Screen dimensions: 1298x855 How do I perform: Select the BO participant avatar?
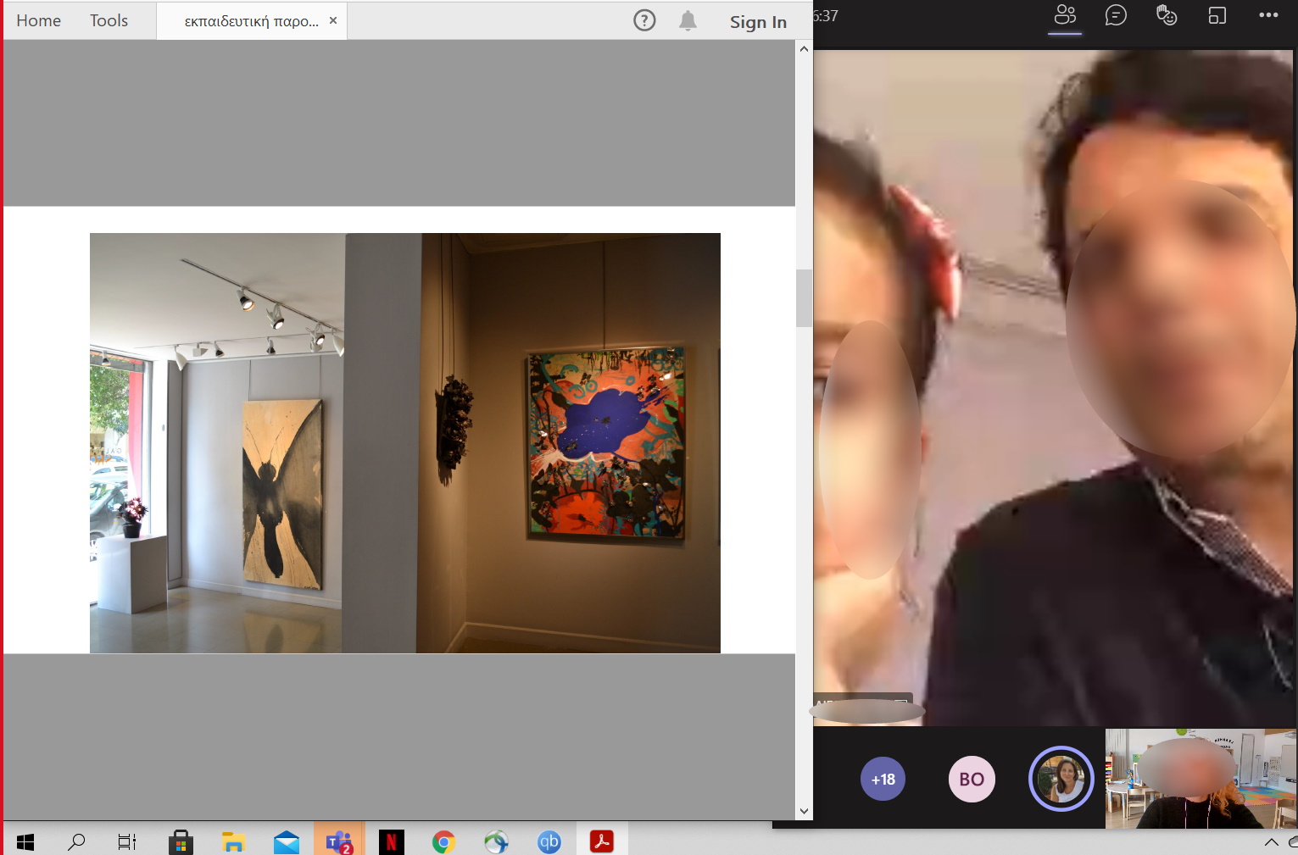click(x=972, y=779)
